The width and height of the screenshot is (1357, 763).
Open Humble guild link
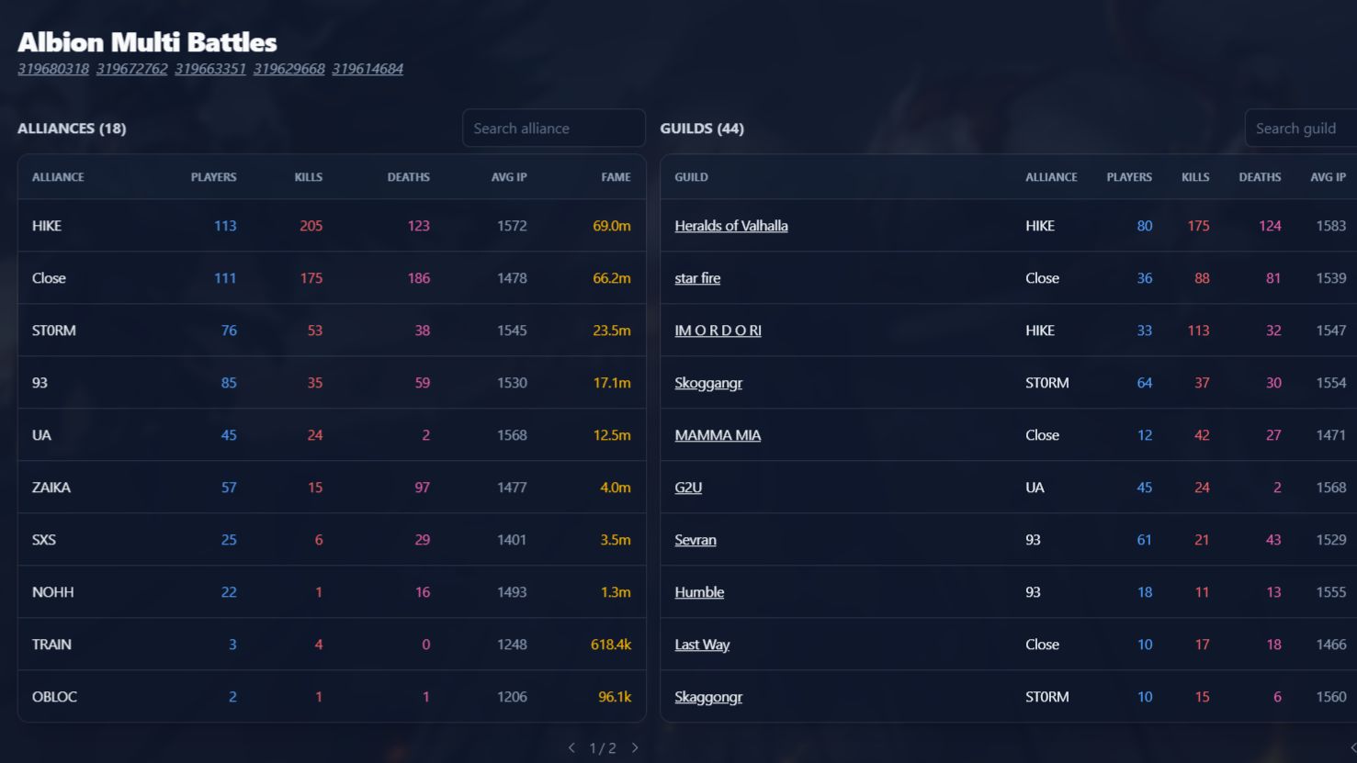pyautogui.click(x=699, y=592)
